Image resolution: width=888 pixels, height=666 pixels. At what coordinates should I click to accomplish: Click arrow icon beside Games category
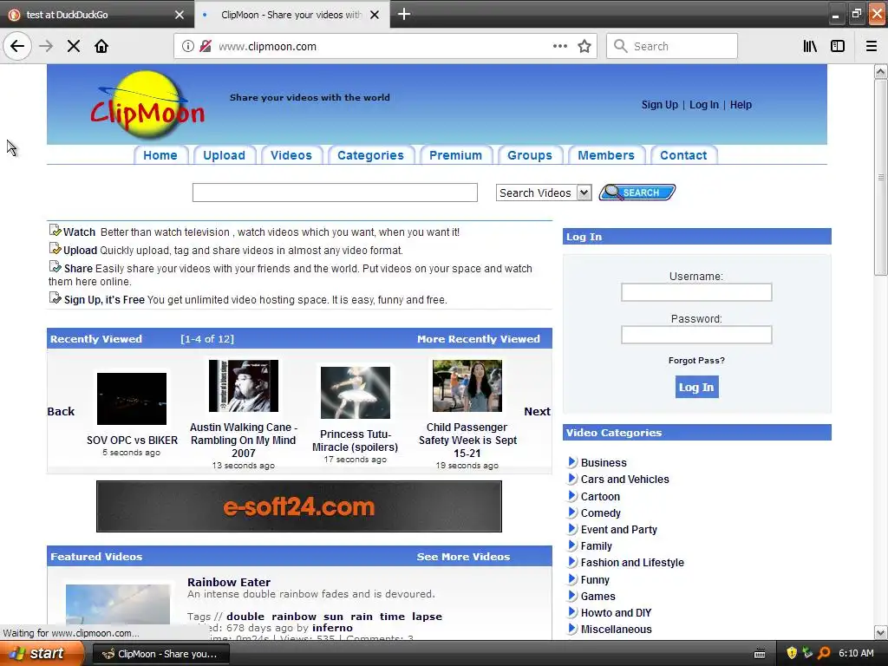pos(572,595)
